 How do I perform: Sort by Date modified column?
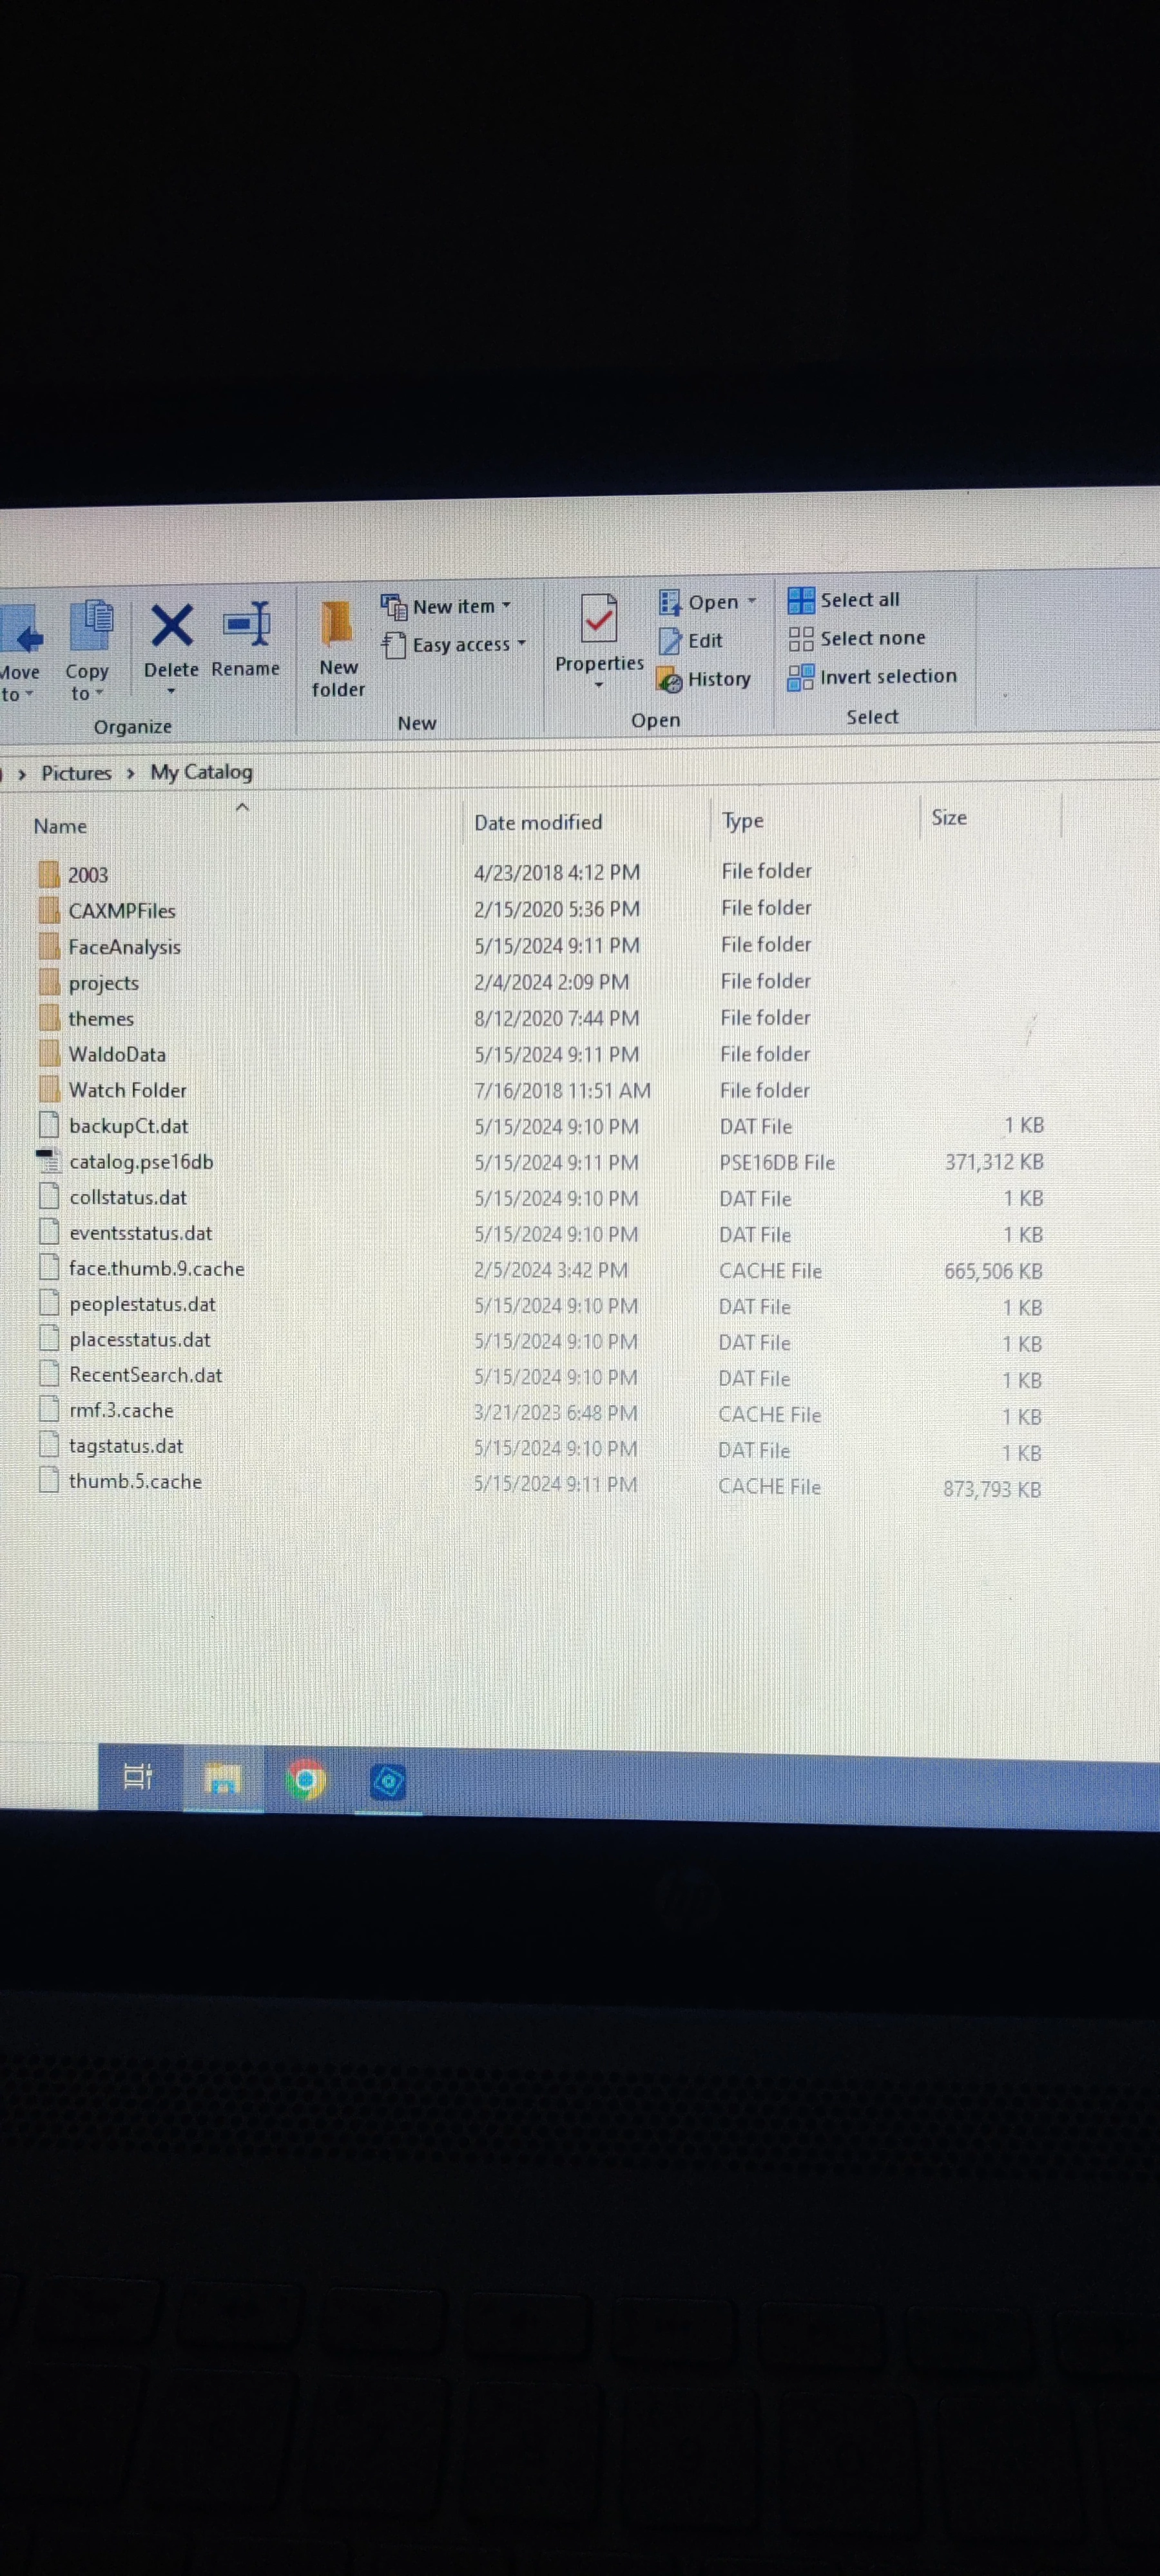[539, 822]
